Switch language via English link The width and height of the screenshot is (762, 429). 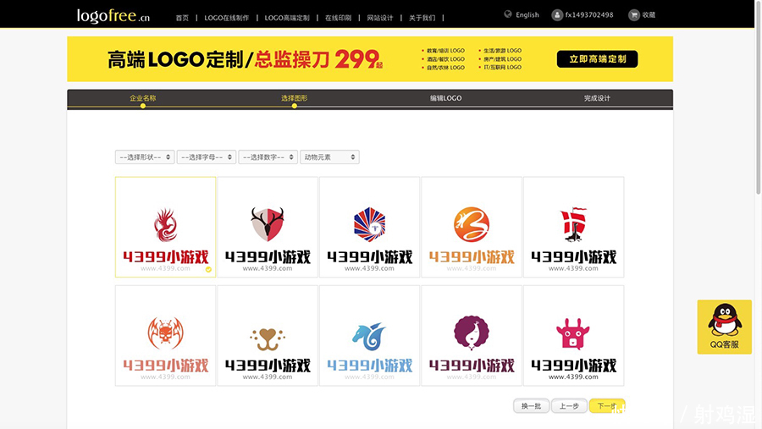coord(527,14)
